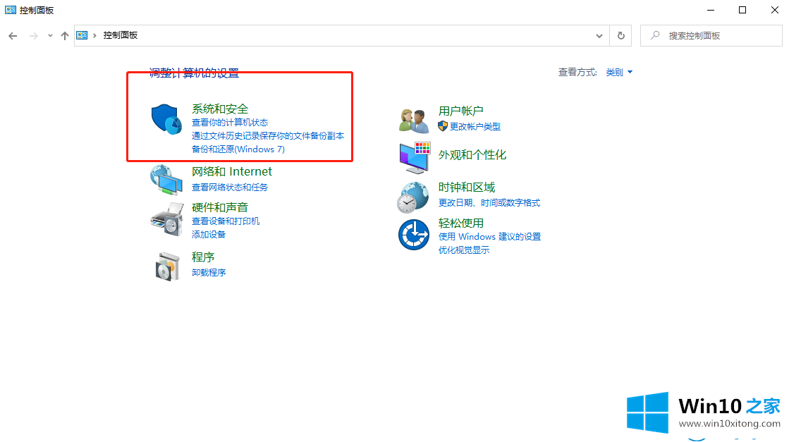Open 用户帐户 category
Image resolution: width=789 pixels, height=442 pixels.
pyautogui.click(x=460, y=111)
